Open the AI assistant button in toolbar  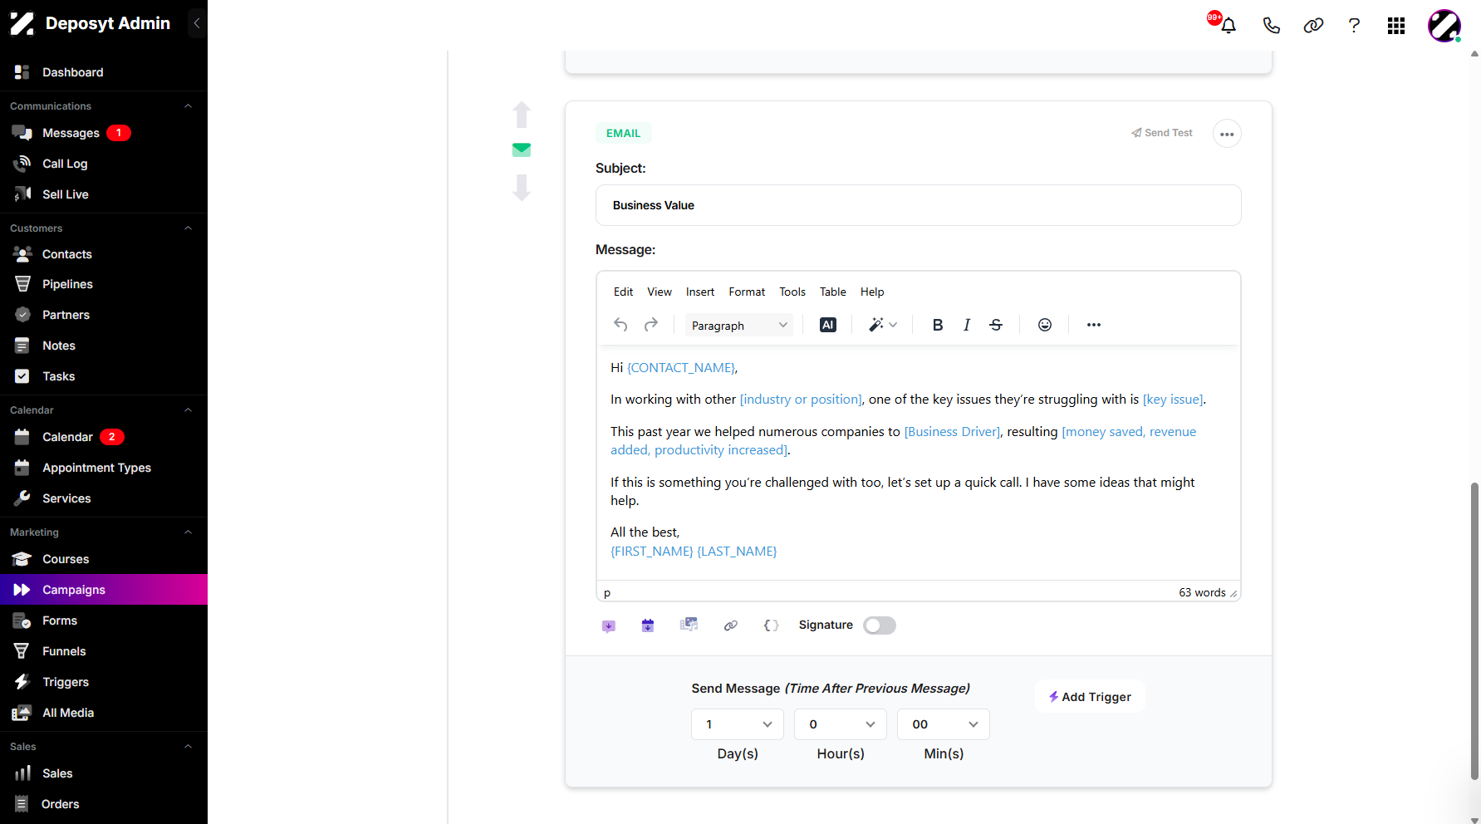click(x=828, y=325)
